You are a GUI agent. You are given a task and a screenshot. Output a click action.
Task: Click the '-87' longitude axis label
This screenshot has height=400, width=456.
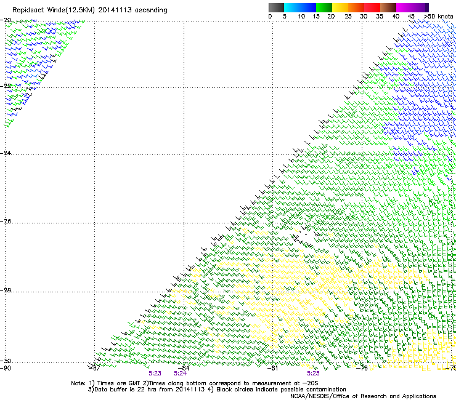pyautogui.click(x=94, y=368)
